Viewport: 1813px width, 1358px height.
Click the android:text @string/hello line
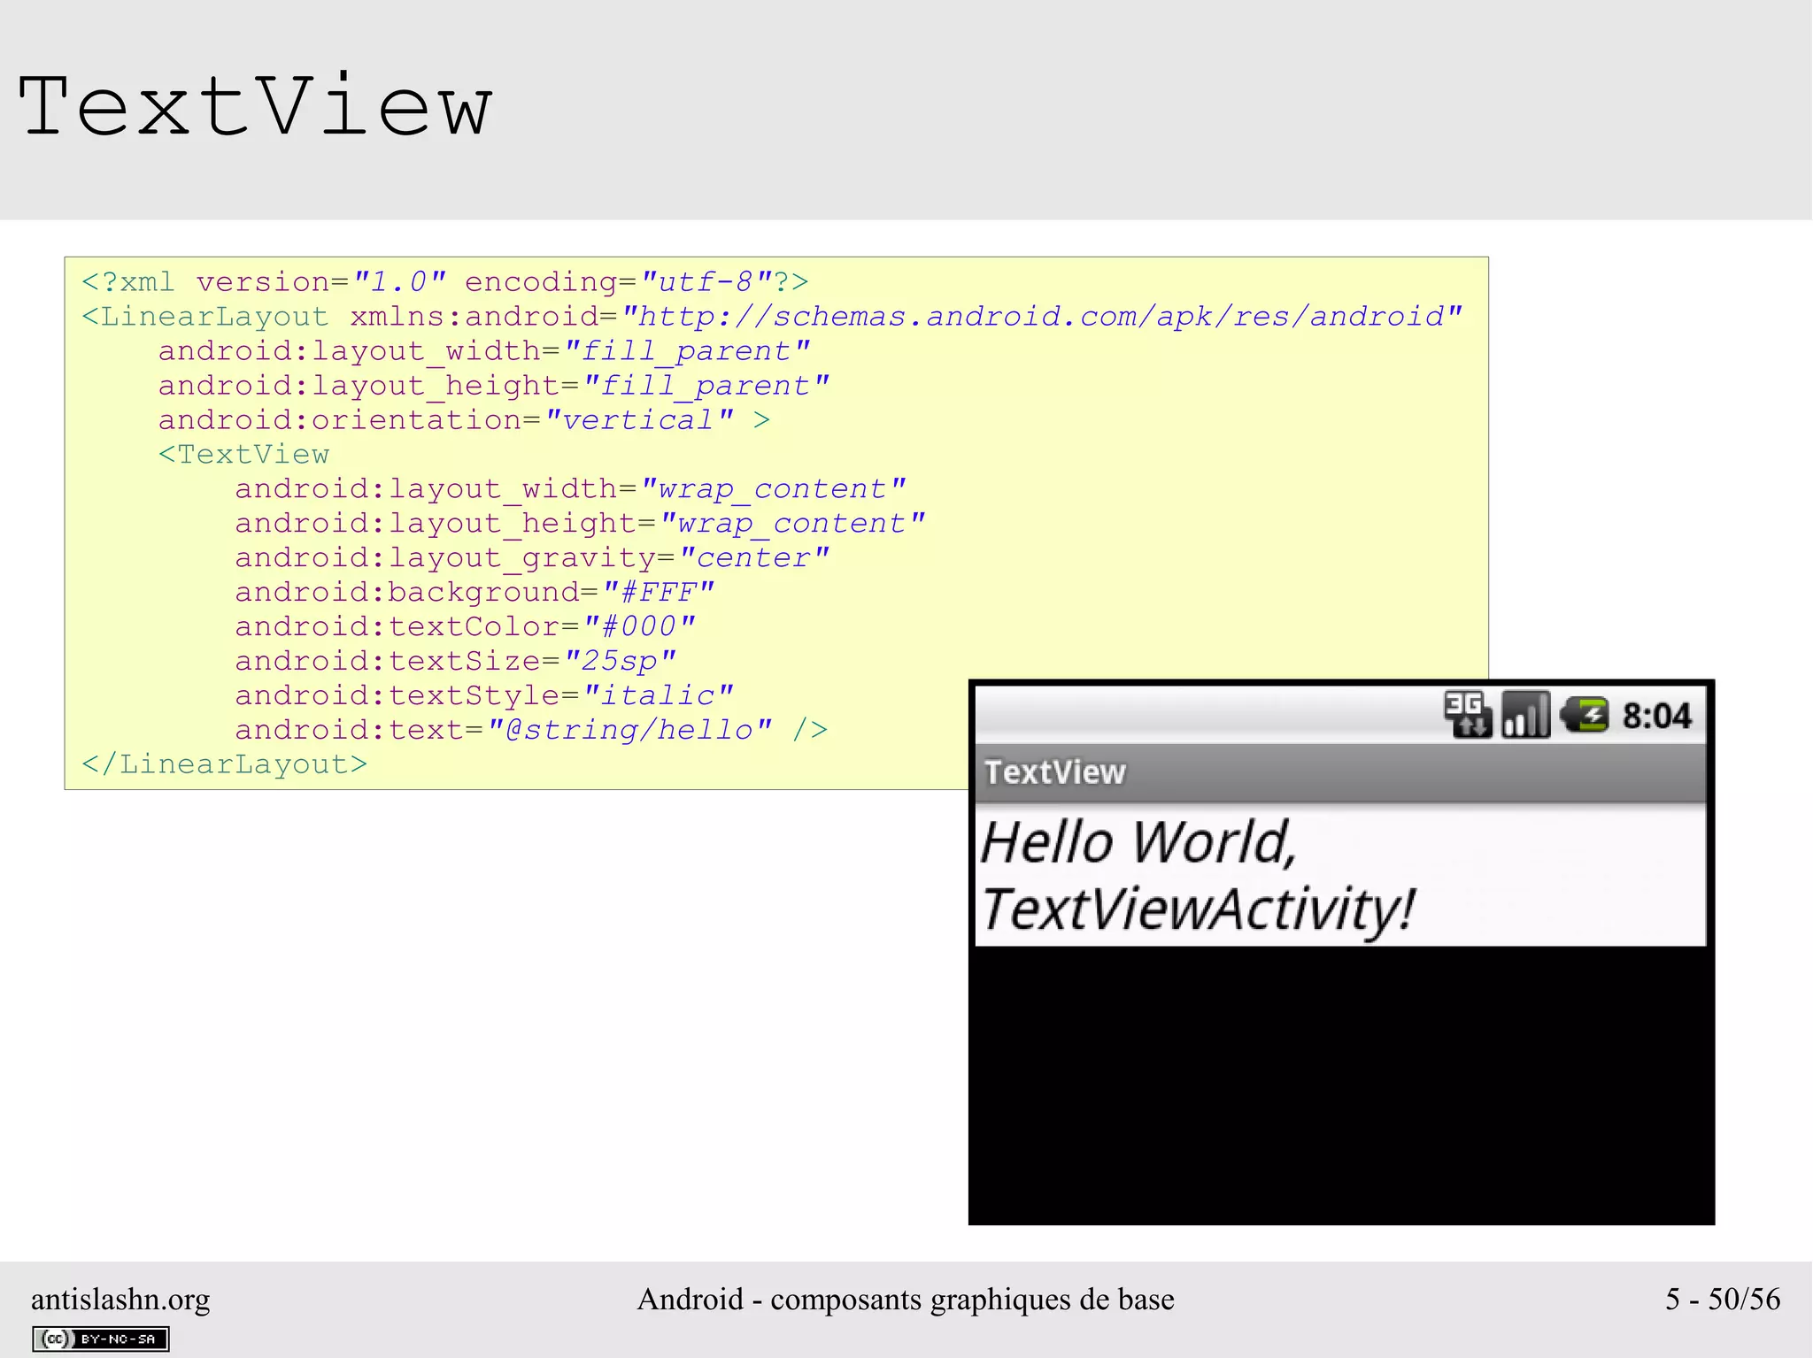point(531,730)
